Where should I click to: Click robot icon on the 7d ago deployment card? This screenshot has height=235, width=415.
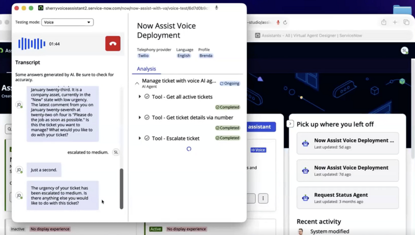click(x=306, y=171)
